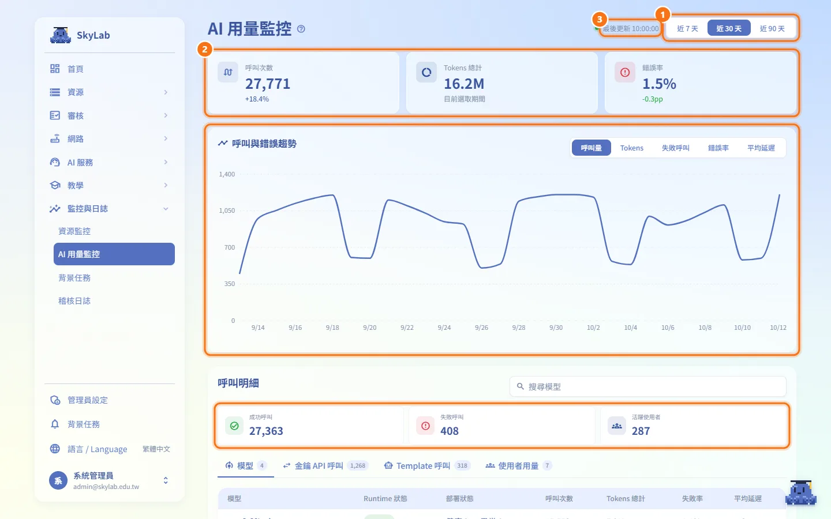Expand the 網路 menu chevron
831x519 pixels.
[x=166, y=139]
